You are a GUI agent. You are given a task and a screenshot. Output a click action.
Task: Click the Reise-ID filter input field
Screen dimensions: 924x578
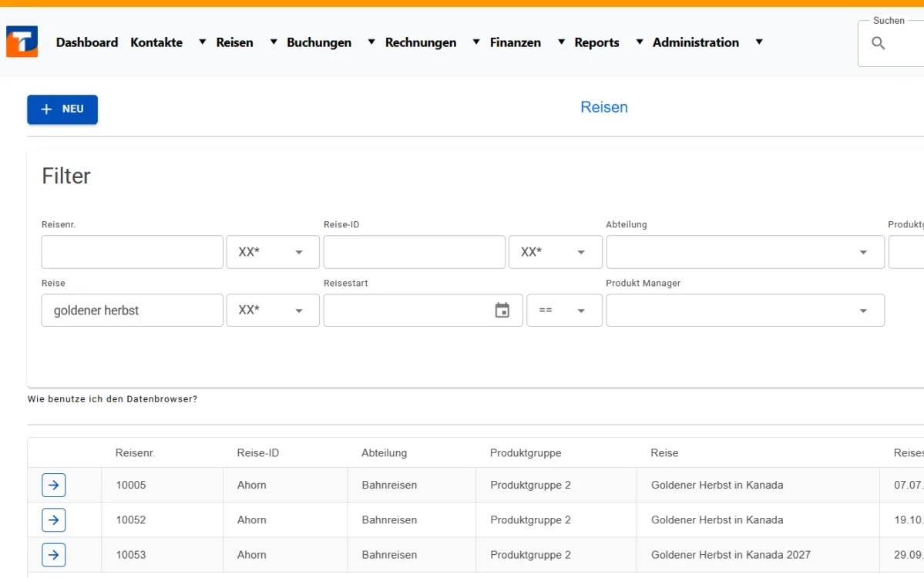click(414, 252)
